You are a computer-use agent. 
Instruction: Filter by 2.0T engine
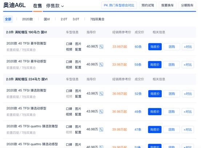click(64, 19)
